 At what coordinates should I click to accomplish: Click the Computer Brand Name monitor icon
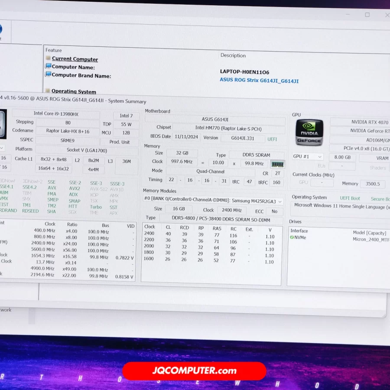pos(49,75)
